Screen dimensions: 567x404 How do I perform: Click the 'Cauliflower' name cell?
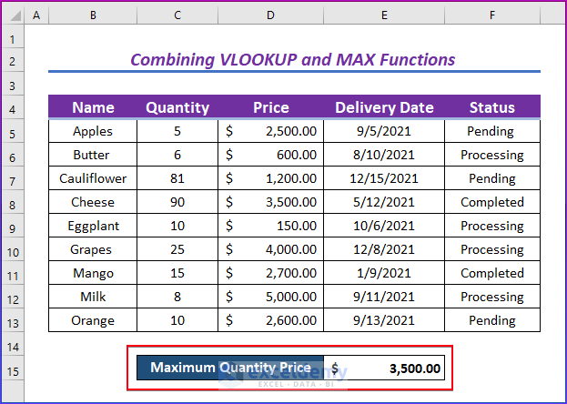93,178
